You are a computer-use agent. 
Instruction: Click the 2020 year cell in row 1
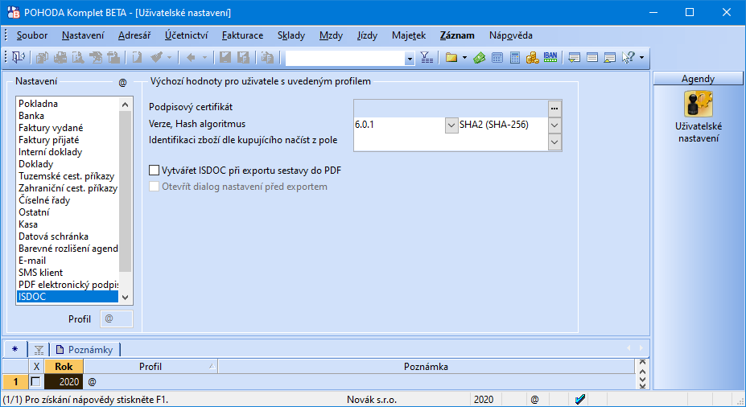pyautogui.click(x=64, y=381)
